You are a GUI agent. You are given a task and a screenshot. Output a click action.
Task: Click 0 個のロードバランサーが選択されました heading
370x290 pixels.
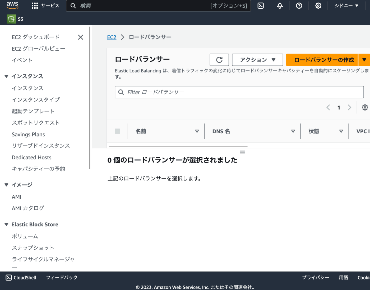(172, 160)
